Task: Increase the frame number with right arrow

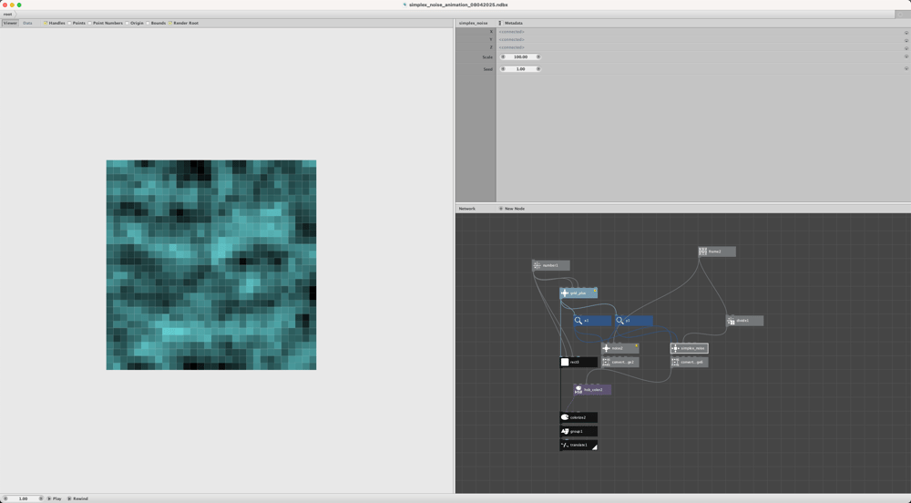Action: [x=41, y=498]
